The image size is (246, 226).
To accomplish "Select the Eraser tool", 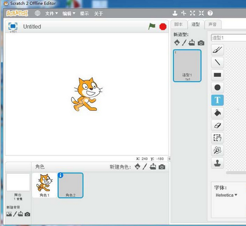I will click(x=218, y=125).
